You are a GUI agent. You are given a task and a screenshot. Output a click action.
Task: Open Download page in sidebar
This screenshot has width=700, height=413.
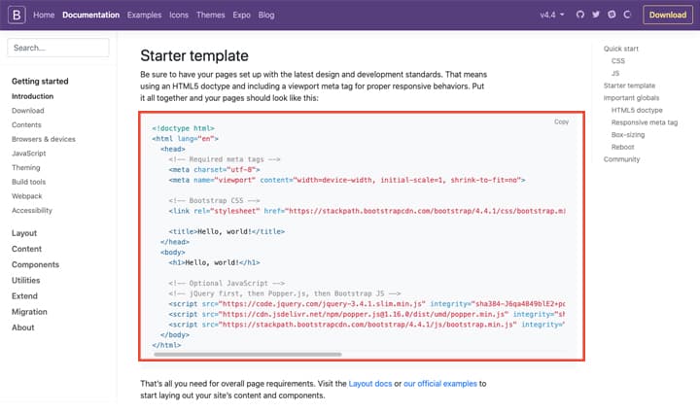pos(27,111)
